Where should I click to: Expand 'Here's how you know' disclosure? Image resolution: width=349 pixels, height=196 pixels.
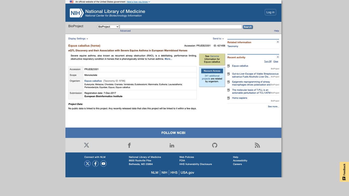[138, 2]
